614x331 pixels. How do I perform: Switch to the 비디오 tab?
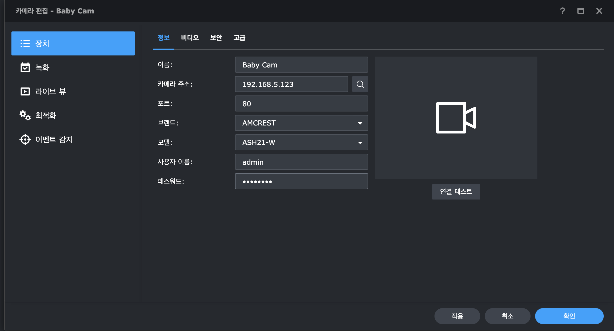pos(190,38)
